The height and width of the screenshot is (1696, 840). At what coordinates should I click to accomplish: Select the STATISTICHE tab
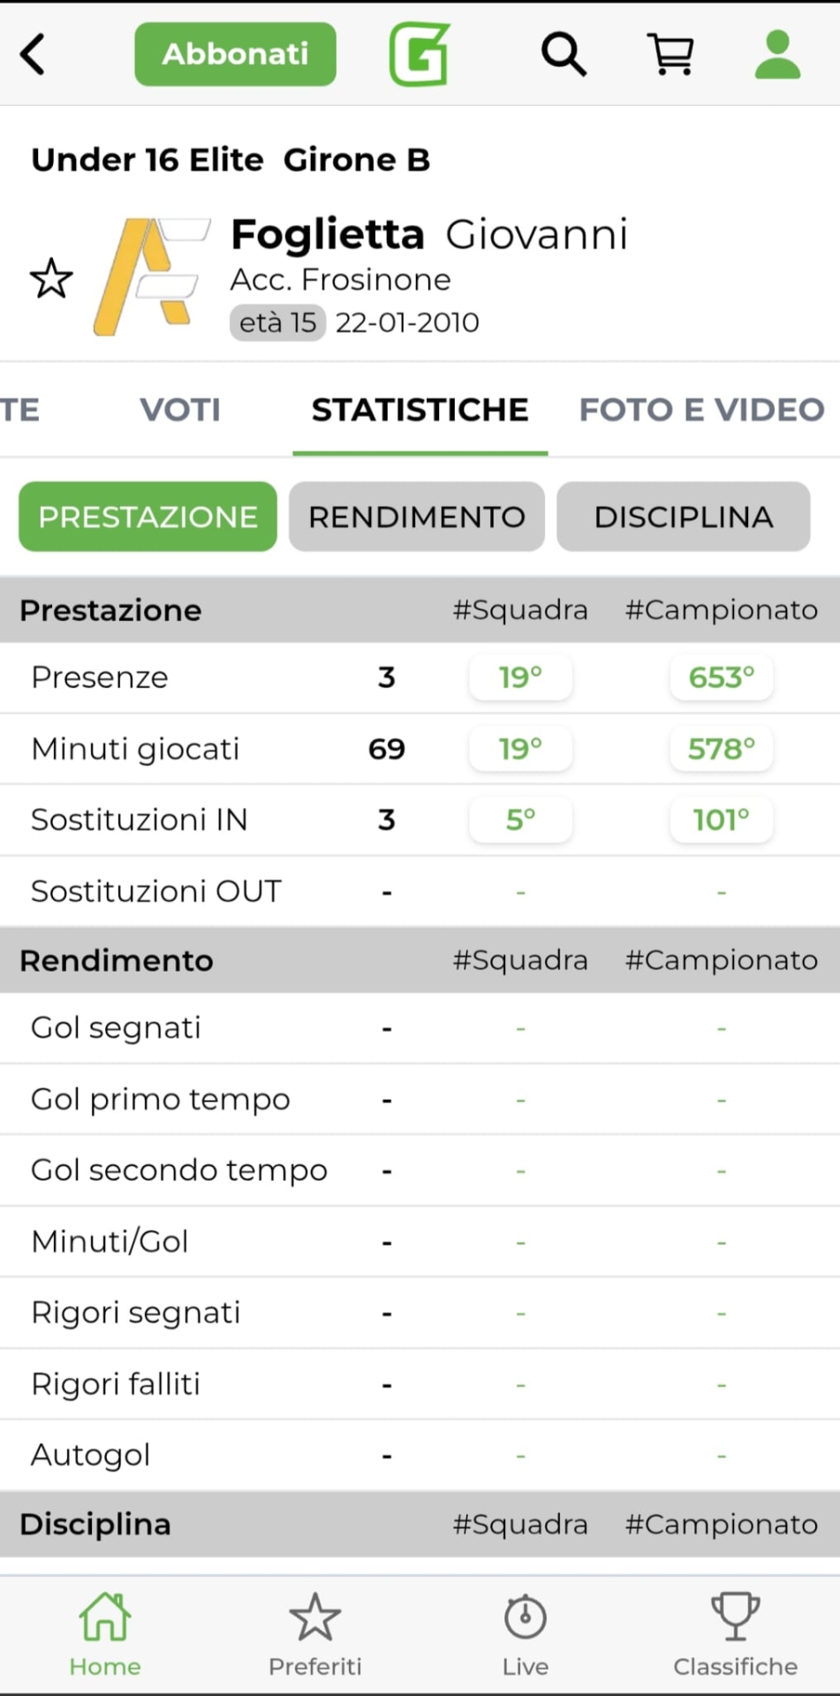click(420, 410)
